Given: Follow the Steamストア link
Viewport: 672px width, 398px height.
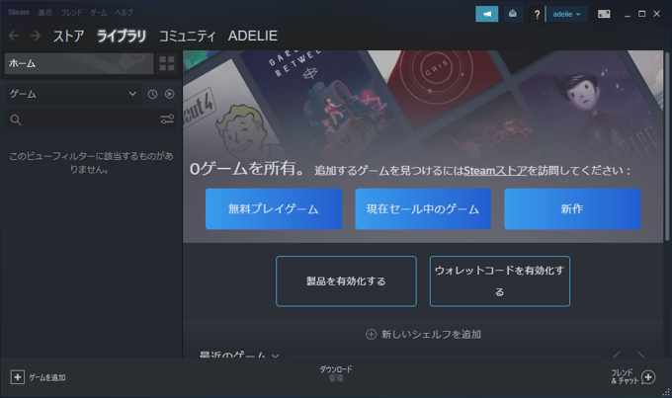Looking at the screenshot, I should (495, 171).
